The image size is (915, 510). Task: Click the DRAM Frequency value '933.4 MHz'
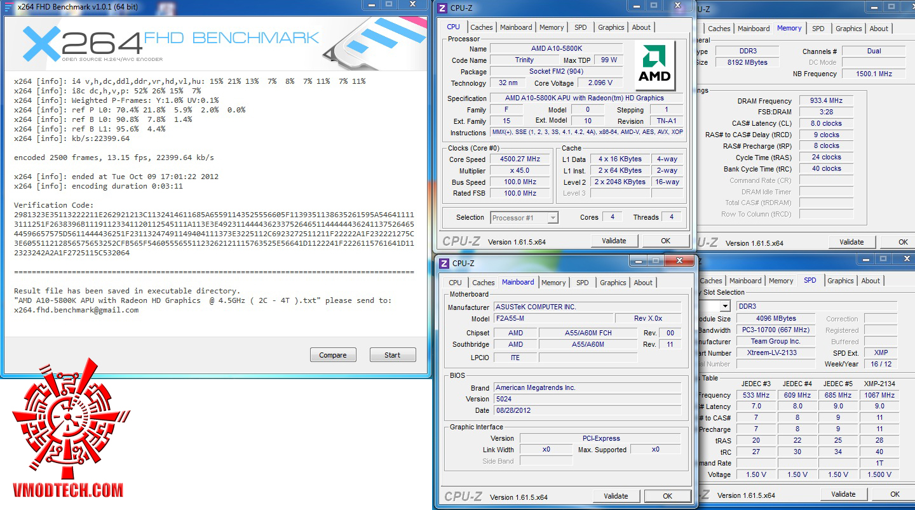point(827,101)
